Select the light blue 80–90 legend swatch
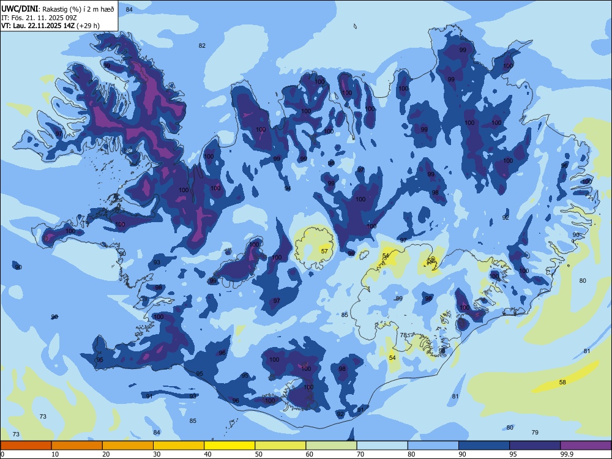The image size is (612, 459). pyautogui.click(x=433, y=446)
